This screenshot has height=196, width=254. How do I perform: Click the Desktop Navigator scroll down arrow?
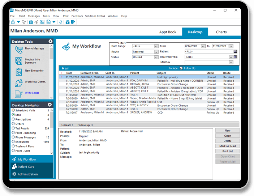pos(52,153)
